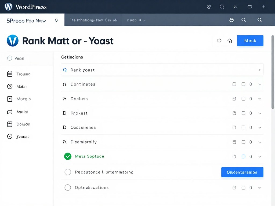
Task: Expand the Frokest row chevron
Action: click(260, 113)
